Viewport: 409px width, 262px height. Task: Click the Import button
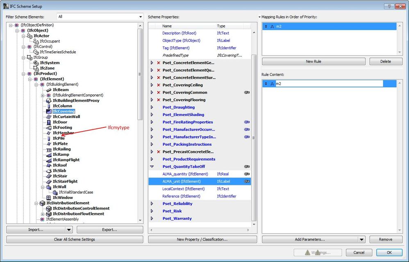pyautogui.click(x=36, y=230)
